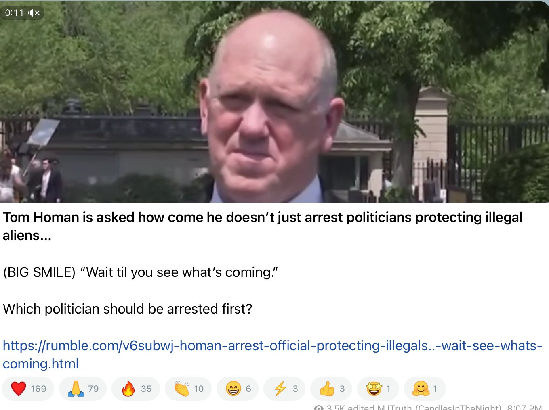Open the rumble.com video link
Image resolution: width=549 pixels, height=410 pixels.
coord(272,355)
